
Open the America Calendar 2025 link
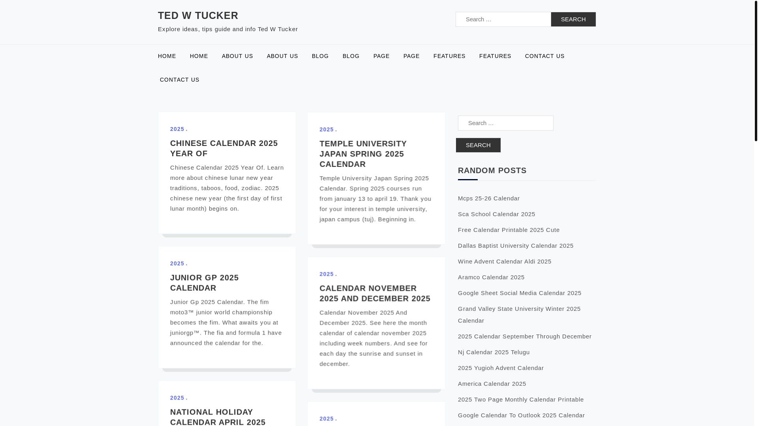492,384
